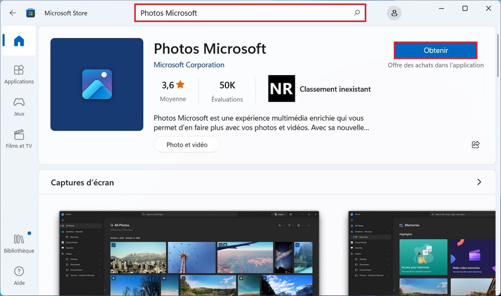Open Films et TV section
The image size is (501, 296).
click(x=19, y=139)
